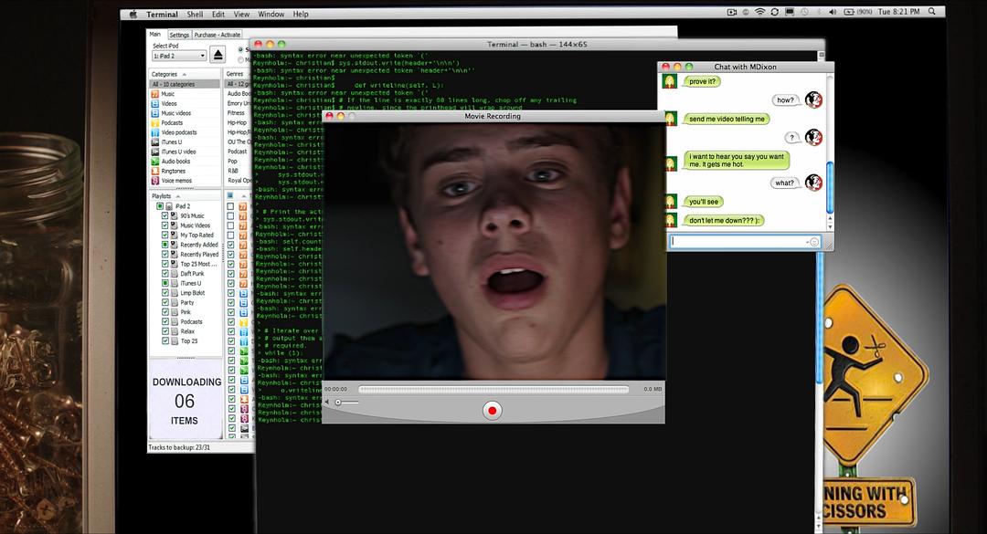987x534 pixels.
Task: Click the iTunes U category icon
Action: (x=154, y=142)
